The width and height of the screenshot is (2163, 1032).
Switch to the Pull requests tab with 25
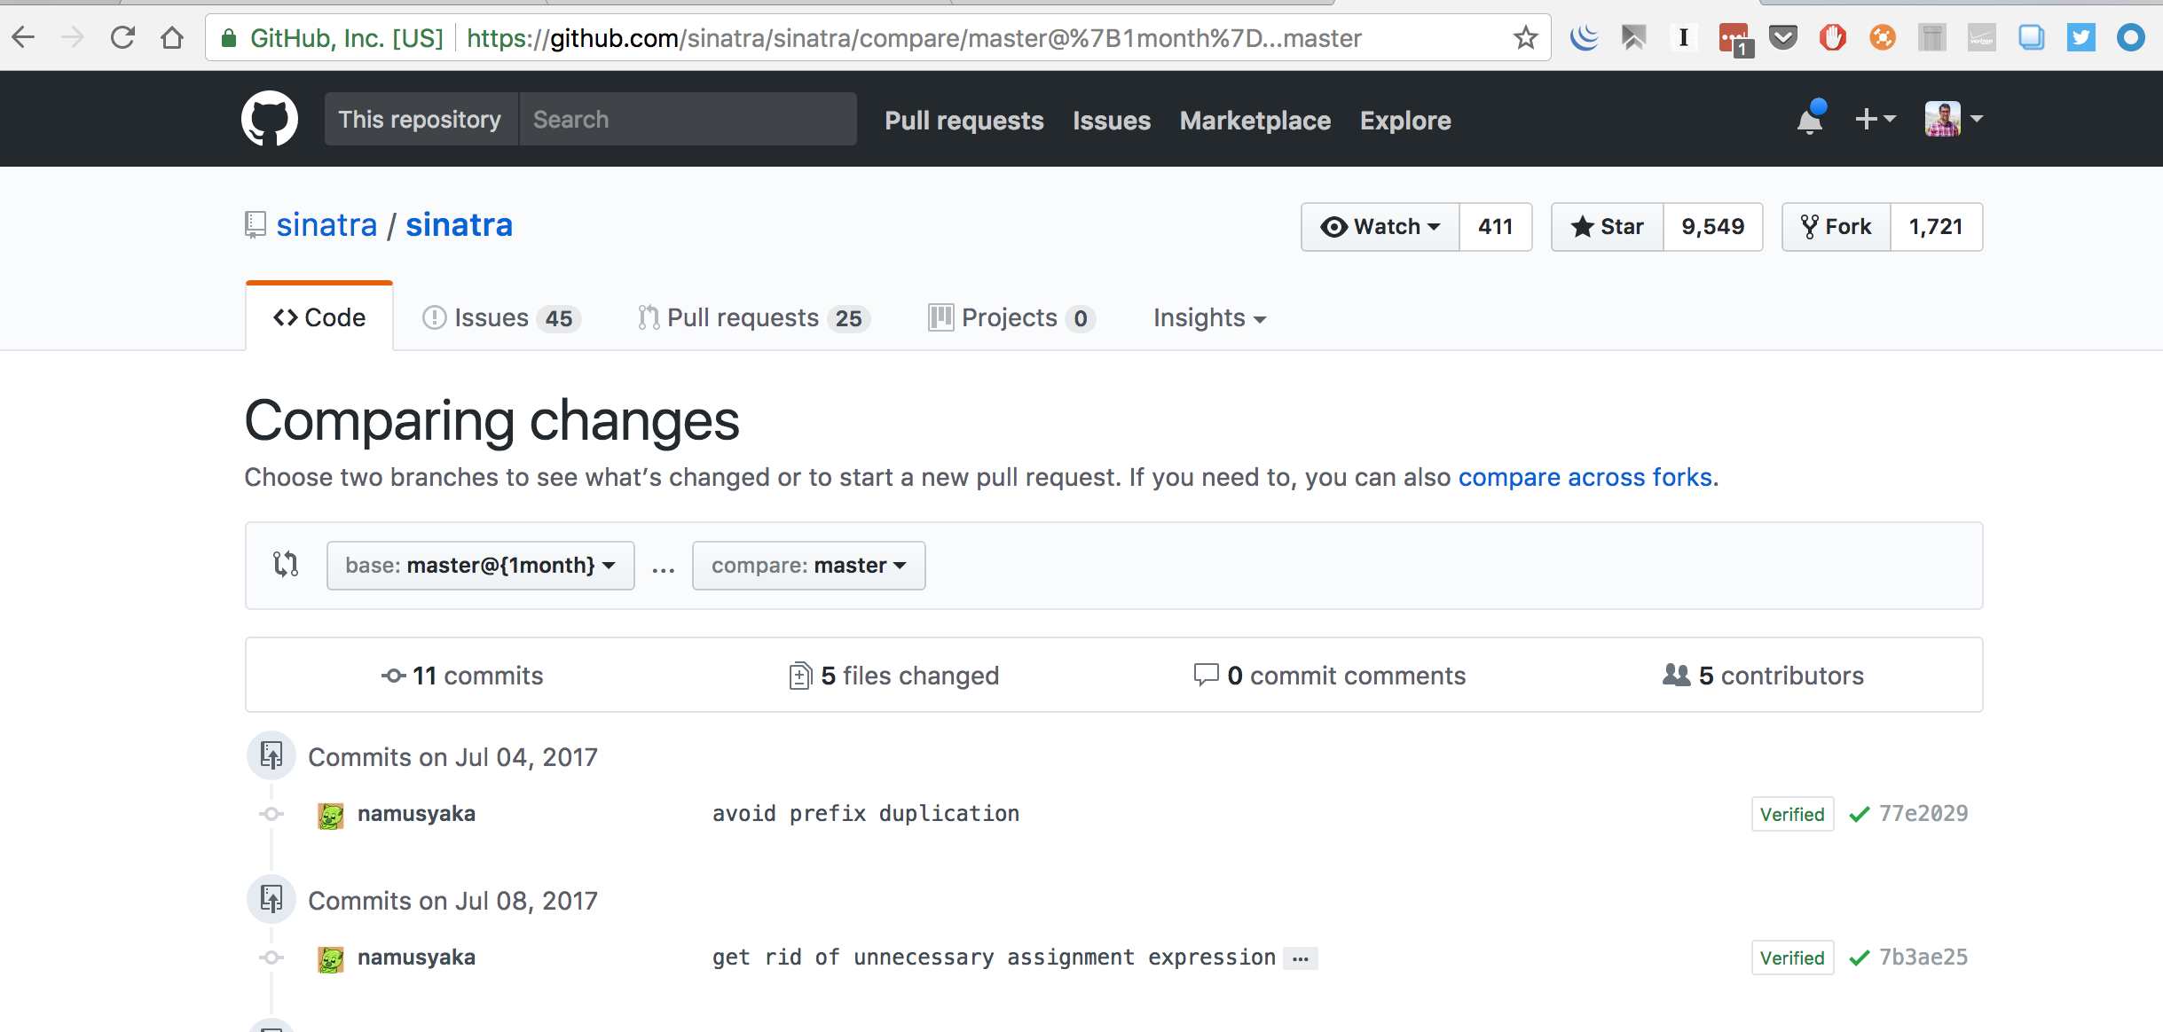click(x=753, y=318)
